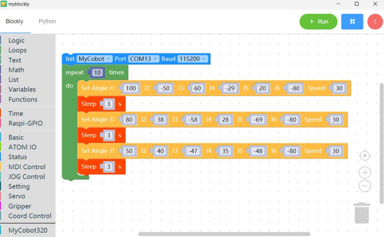Click the J4 value -29 field
The height and width of the screenshot is (237, 384).
229,88
